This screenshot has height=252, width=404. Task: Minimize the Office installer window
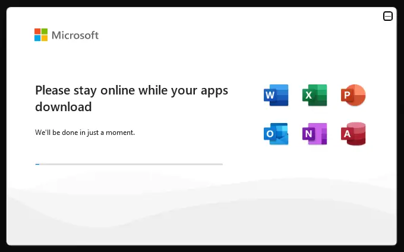point(388,17)
